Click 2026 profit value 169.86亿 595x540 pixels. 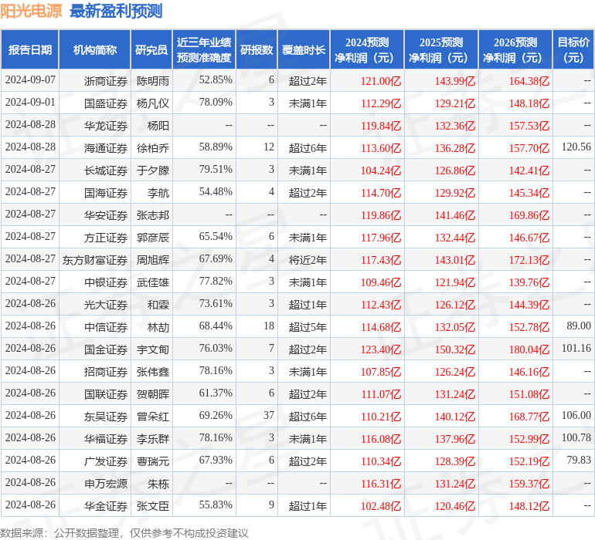point(529,215)
